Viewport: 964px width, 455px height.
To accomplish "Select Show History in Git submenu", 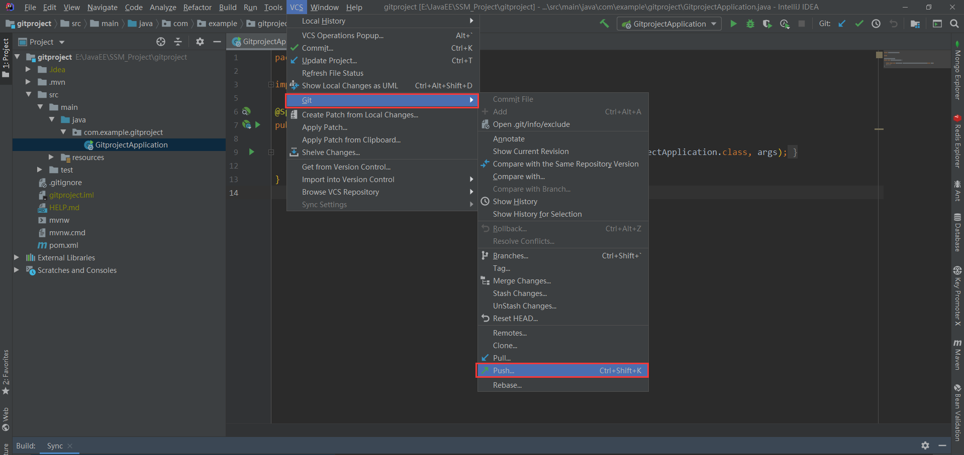I will point(562,201).
